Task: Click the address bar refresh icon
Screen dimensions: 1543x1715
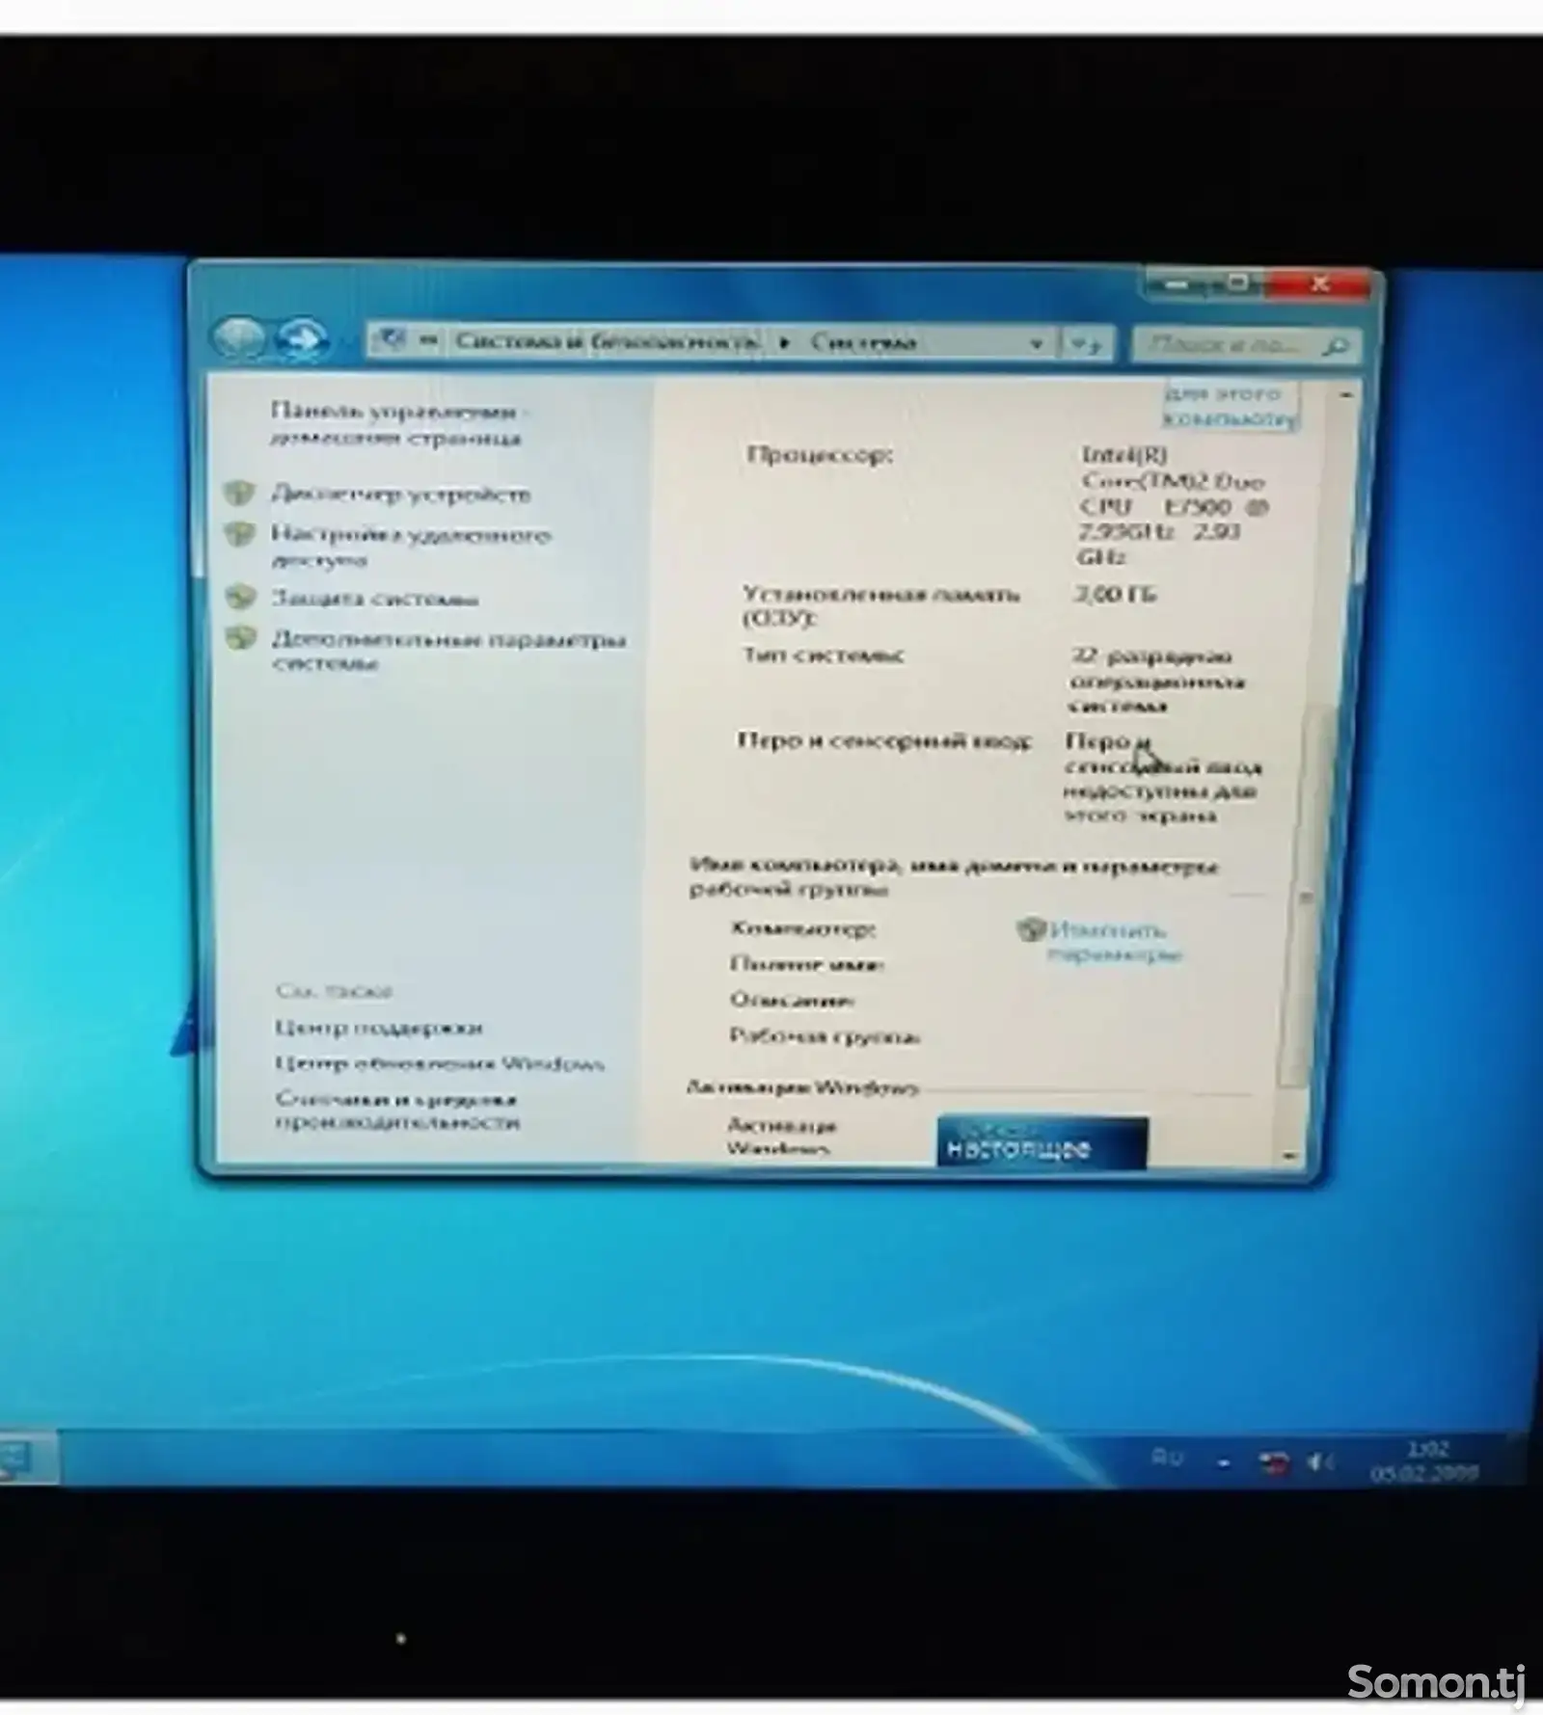Action: click(x=1086, y=343)
